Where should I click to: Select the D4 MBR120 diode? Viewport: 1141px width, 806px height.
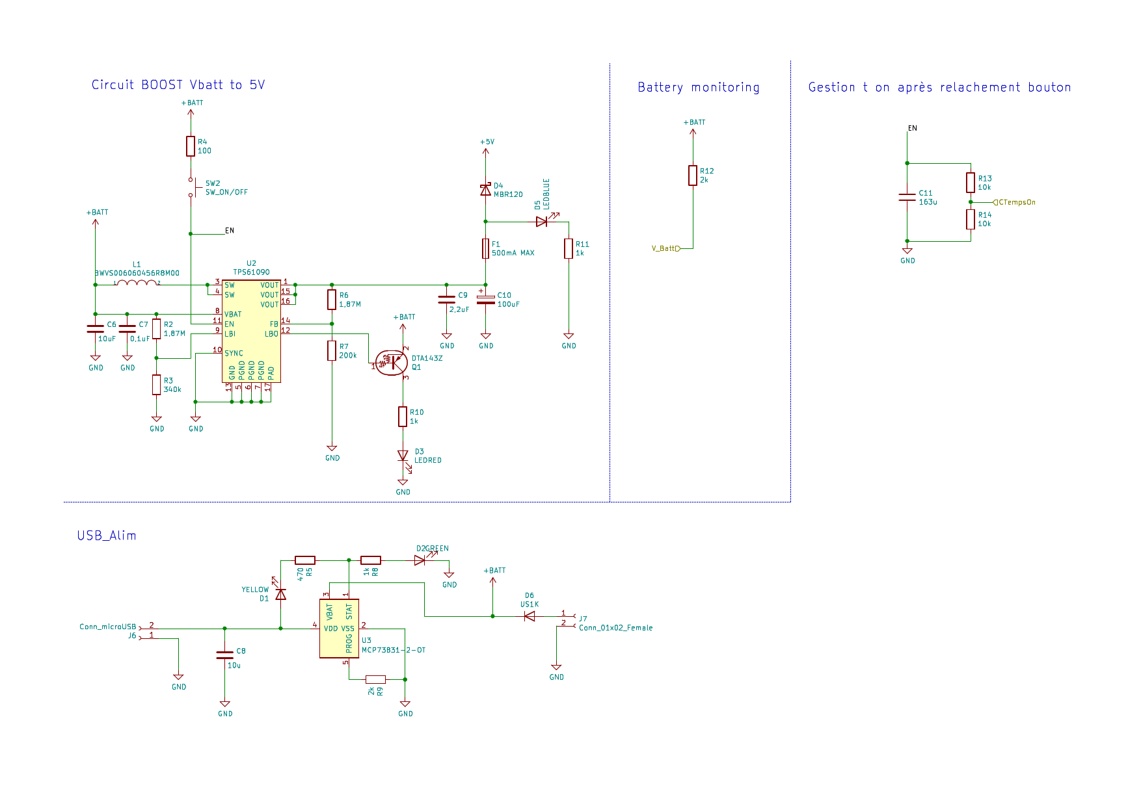485,190
